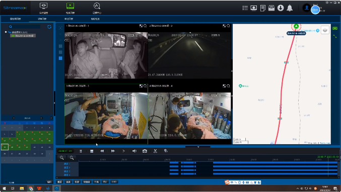Open map layer switcher button
This screenshot has width=341, height=192.
[325, 30]
